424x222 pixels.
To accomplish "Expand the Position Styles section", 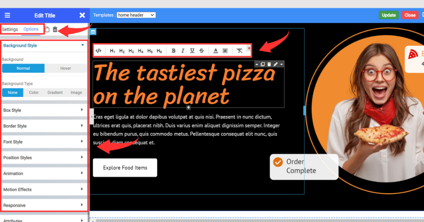I will tap(44, 158).
